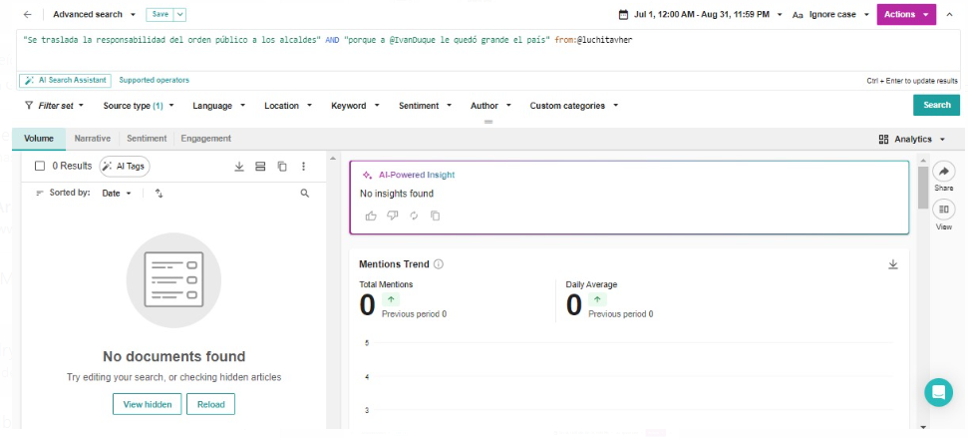Click the Aa case sensitivity icon
The height and width of the screenshot is (438, 968).
798,15
